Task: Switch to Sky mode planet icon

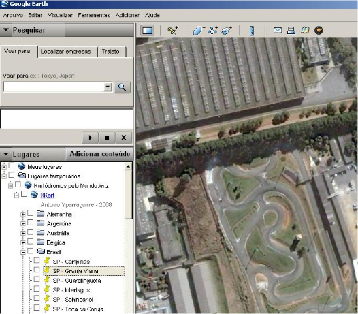Action: 319,30
